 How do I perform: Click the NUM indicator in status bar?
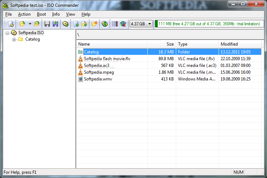coord(238,172)
